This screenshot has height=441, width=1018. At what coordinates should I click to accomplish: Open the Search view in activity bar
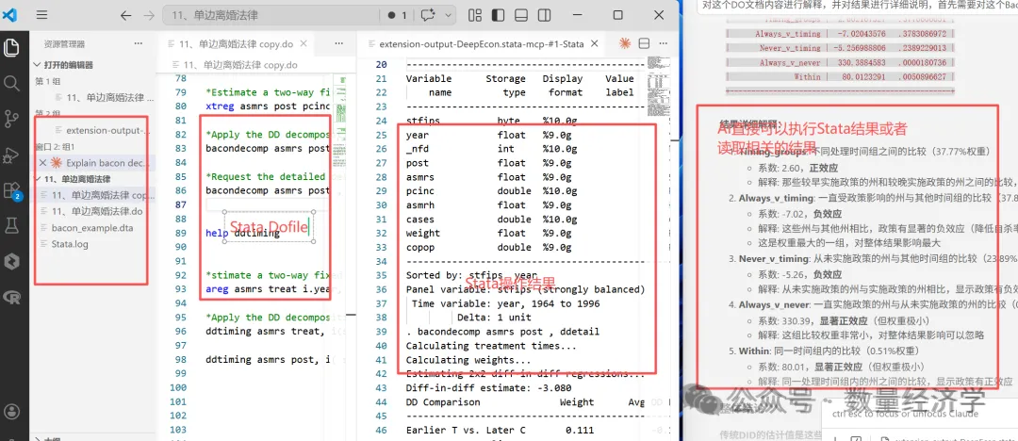pyautogui.click(x=11, y=83)
